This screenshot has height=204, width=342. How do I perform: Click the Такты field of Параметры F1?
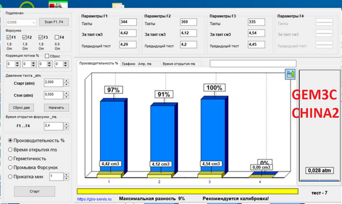pos(128,22)
